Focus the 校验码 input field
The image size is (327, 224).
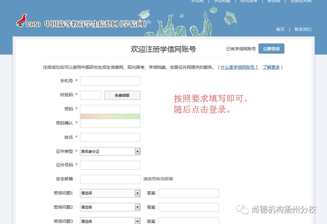pyautogui.click(x=91, y=95)
